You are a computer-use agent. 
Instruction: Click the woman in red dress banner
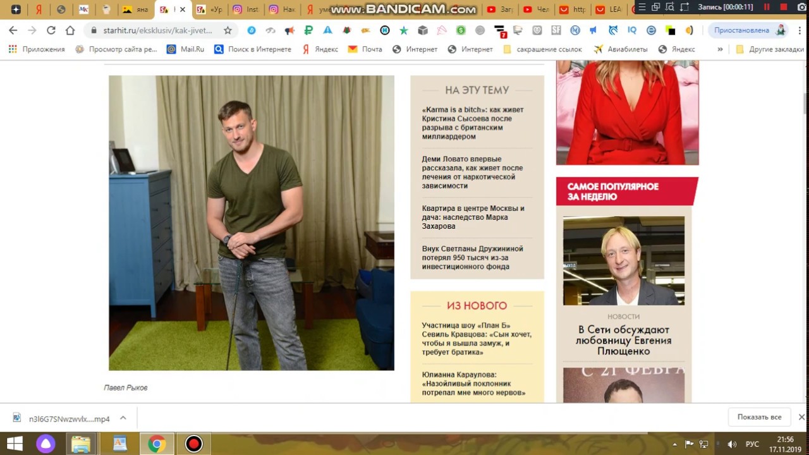coord(628,112)
